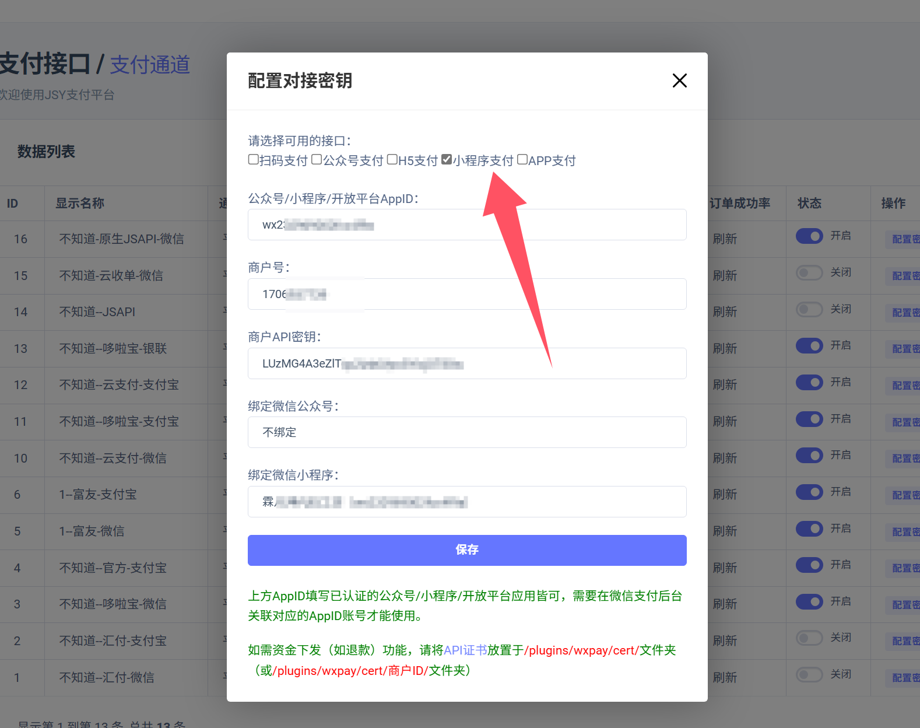Switch on the status toggle for row 1
The height and width of the screenshot is (728, 920).
point(809,674)
